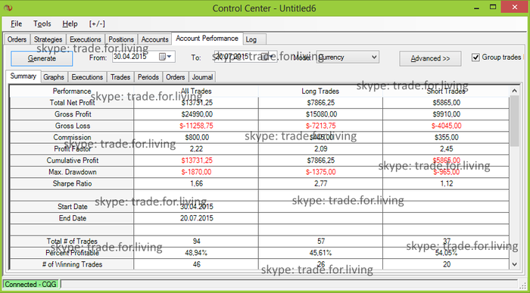530x293 pixels.
Task: Click the Short Trades gross loss $-4045,00
Action: [x=447, y=126]
